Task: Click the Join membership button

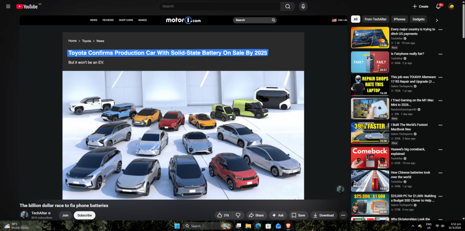Action: (65, 215)
